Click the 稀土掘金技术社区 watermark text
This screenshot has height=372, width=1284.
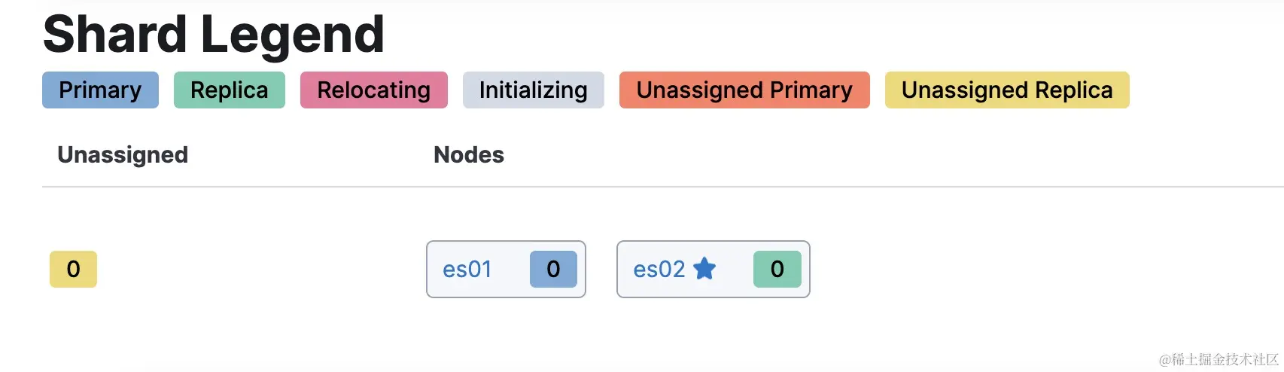tap(1225, 360)
